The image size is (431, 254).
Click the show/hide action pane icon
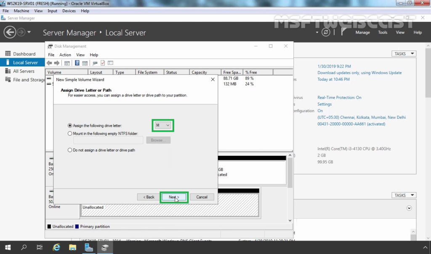click(x=85, y=63)
